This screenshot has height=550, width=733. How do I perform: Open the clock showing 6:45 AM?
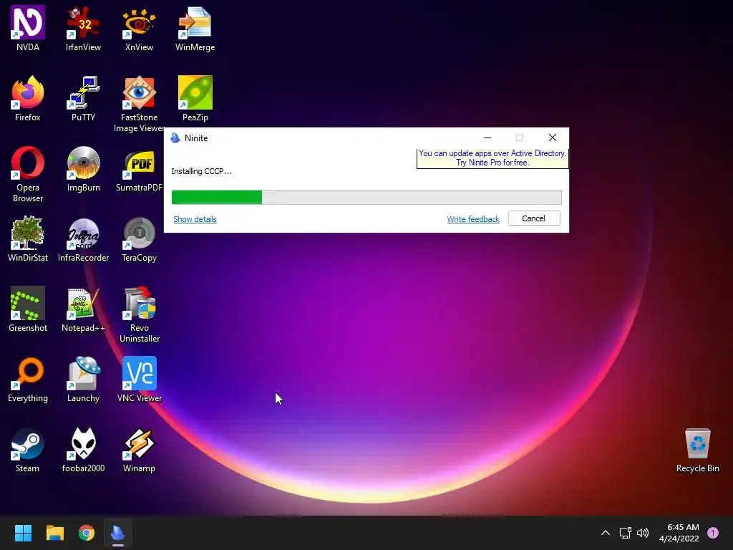coord(679,533)
